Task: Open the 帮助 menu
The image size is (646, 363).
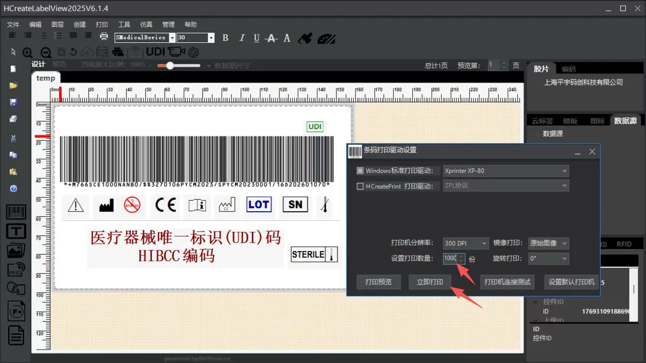Action: pos(191,24)
